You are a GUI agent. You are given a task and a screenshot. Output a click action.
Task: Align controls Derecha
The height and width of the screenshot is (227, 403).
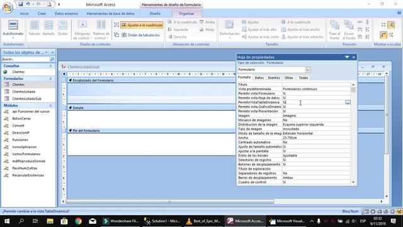(178, 37)
